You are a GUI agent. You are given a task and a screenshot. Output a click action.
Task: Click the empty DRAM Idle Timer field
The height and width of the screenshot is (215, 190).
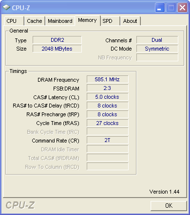(x=107, y=149)
